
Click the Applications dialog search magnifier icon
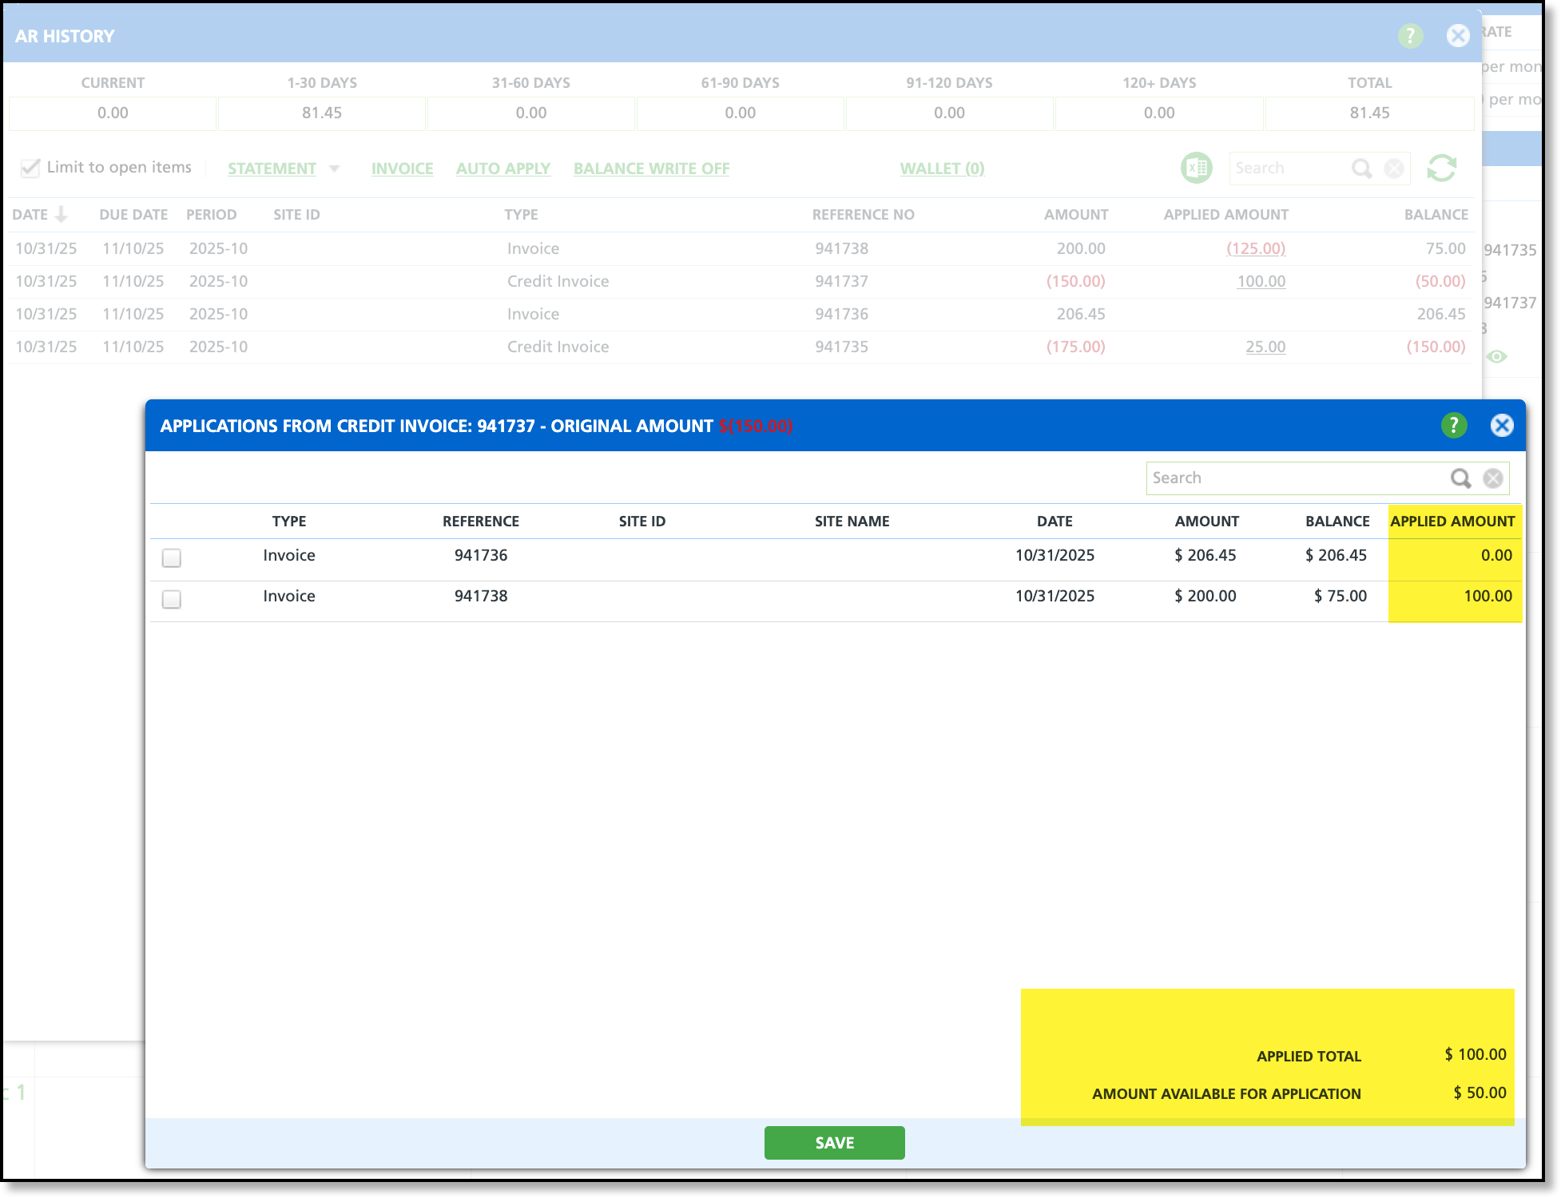1460,478
